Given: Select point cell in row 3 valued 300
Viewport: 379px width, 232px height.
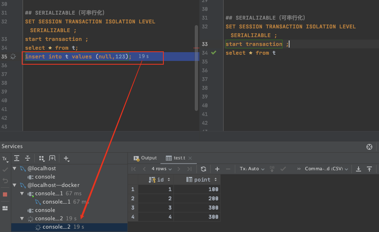Looking at the screenshot, I should coord(197,208).
